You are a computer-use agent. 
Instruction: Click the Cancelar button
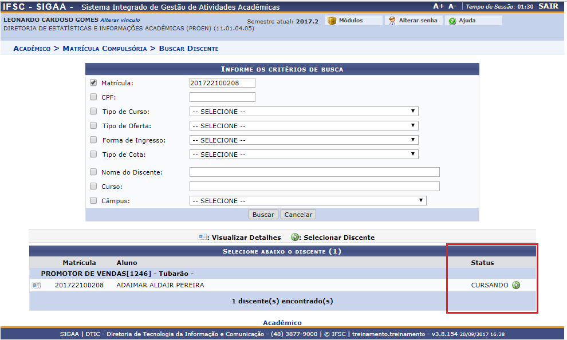coord(298,215)
